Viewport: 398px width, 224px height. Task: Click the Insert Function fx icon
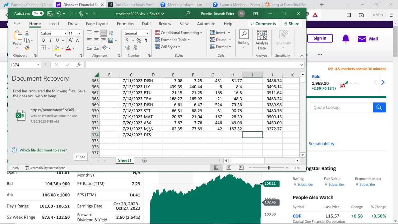tap(79, 65)
